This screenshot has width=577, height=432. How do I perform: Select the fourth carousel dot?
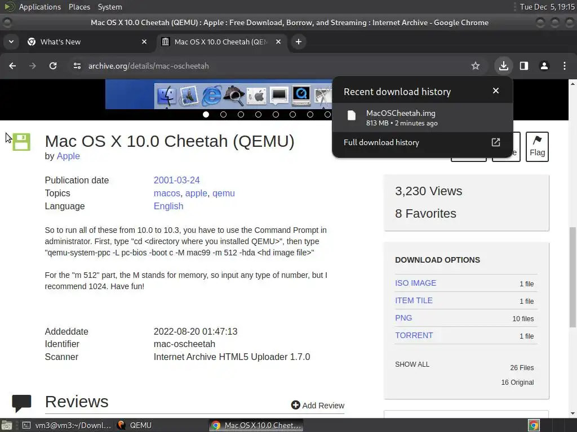click(x=258, y=115)
